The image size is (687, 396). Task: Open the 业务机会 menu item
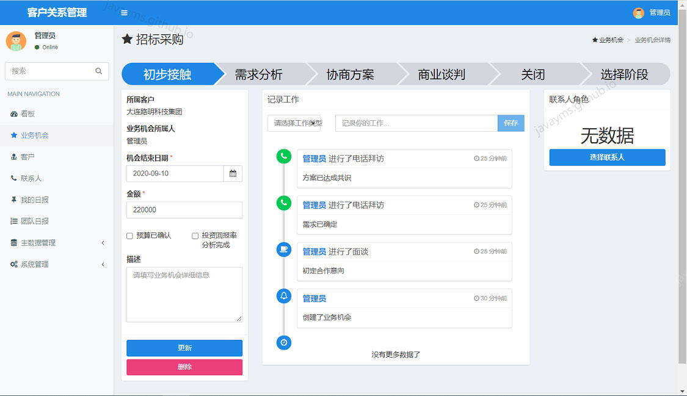click(57, 135)
